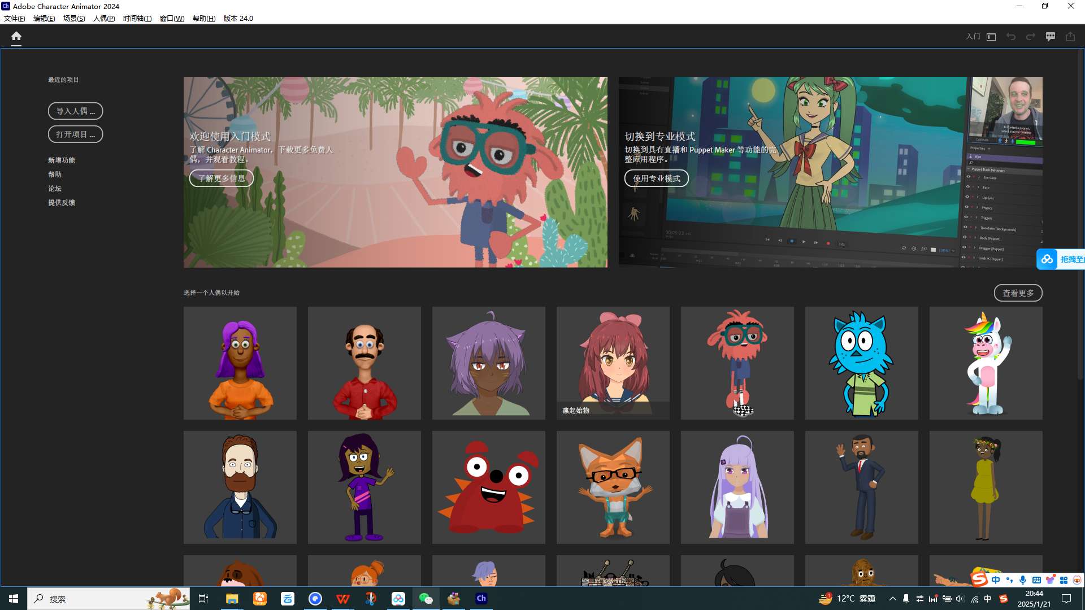Click the Sogou toolbar microphone icon
The width and height of the screenshot is (1085, 610).
click(1023, 580)
